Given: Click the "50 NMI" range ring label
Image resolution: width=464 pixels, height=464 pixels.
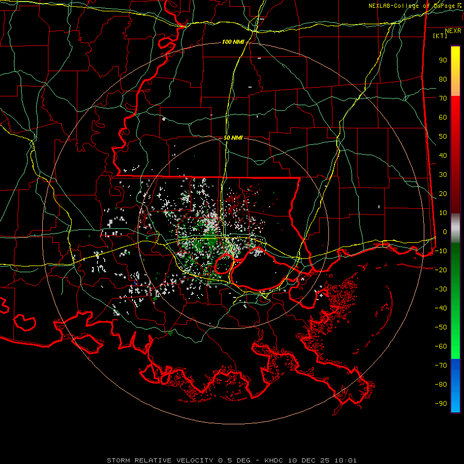Looking at the screenshot, I should [233, 138].
